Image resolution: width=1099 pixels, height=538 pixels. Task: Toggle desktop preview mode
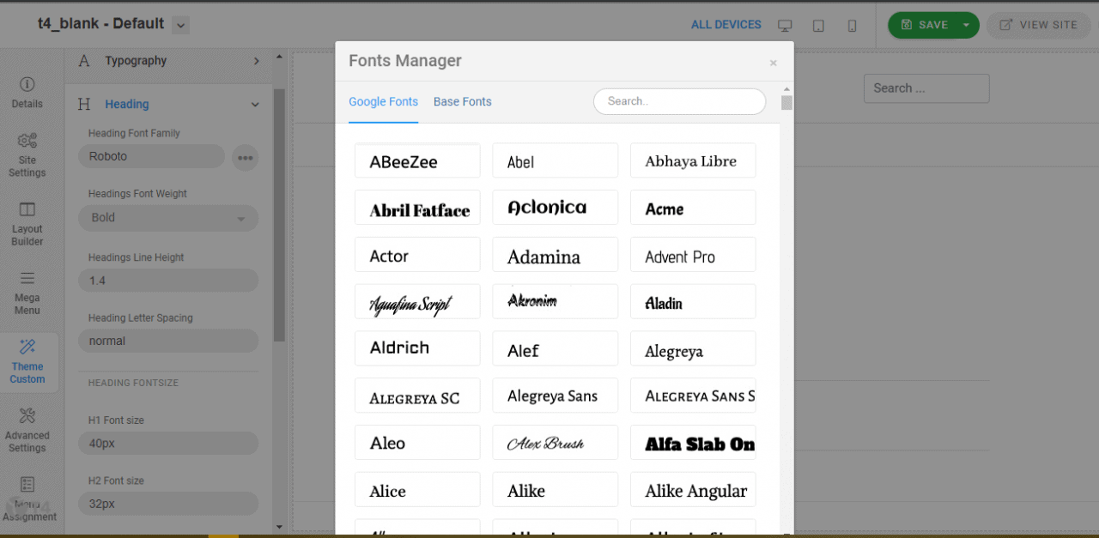785,25
